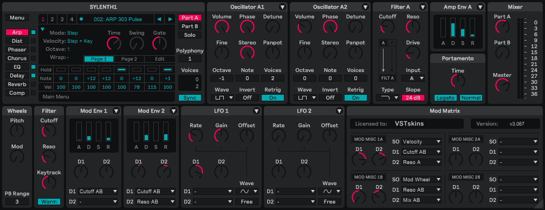The image size is (545, 210).
Task: Enable the Reverb effect checkbox
Action: [34, 84]
